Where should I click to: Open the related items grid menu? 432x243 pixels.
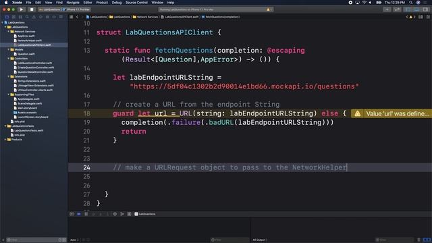[72, 17]
